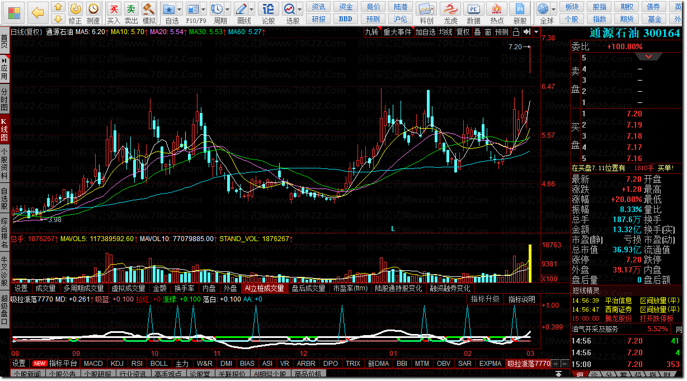Screen dimensions: 687x381
Task: Toggle the chart lock icon
Action: pyautogui.click(x=516, y=32)
